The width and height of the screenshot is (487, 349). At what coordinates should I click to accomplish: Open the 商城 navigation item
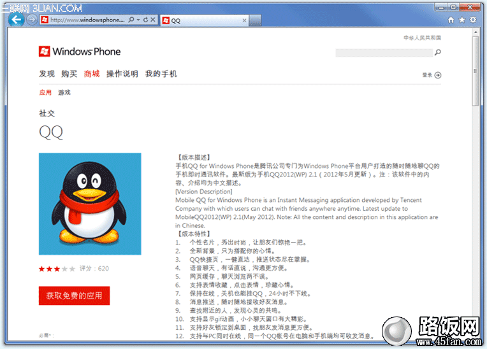click(x=92, y=74)
